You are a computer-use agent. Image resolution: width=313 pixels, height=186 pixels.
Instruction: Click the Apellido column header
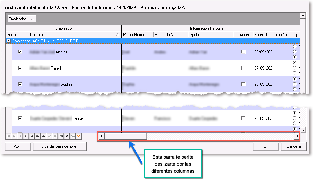211,35
